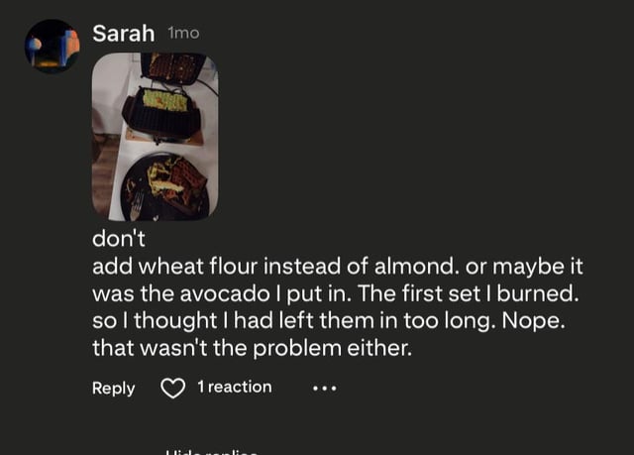Click the "1mo" timestamp
This screenshot has width=634, height=455.
(183, 34)
